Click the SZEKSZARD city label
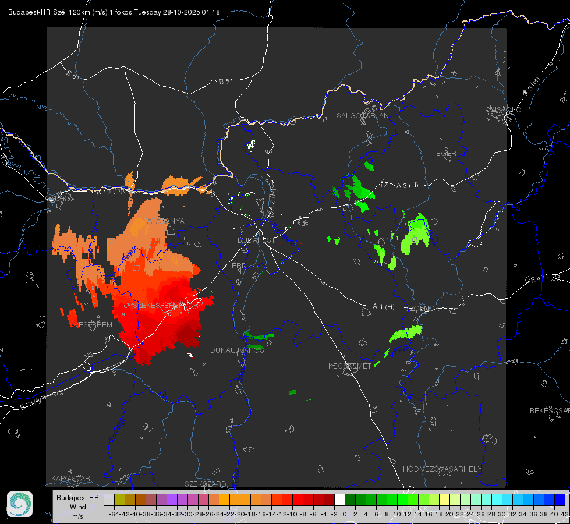 pyautogui.click(x=206, y=484)
